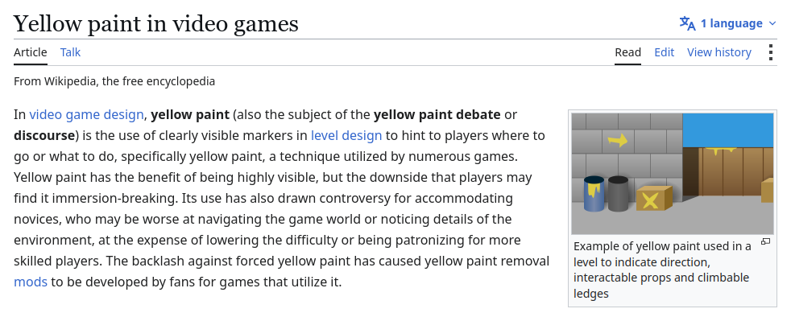The image size is (791, 317).
Task: Click the article title heading
Action: coord(156,23)
